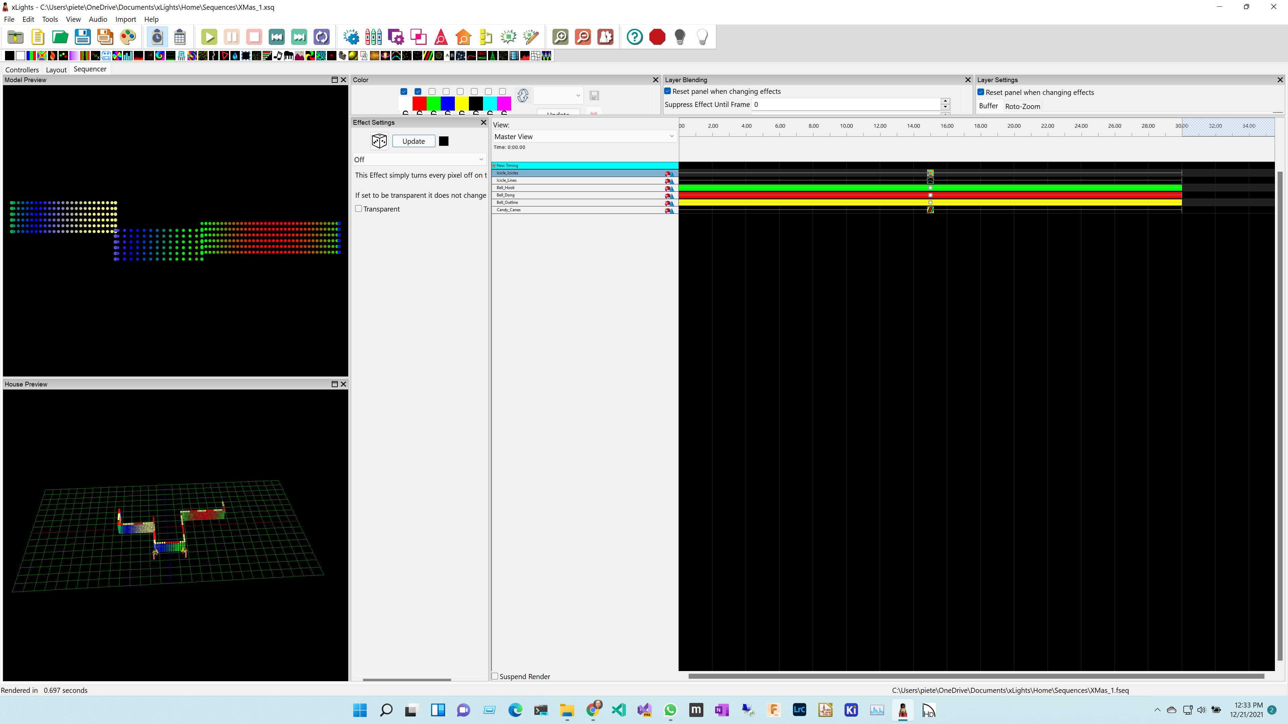Select the magenta palette color swatch
This screenshot has width=1288, height=724.
pyautogui.click(x=503, y=104)
